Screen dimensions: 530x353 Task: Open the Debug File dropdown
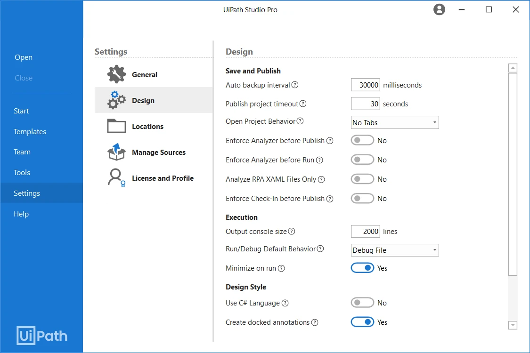point(395,250)
